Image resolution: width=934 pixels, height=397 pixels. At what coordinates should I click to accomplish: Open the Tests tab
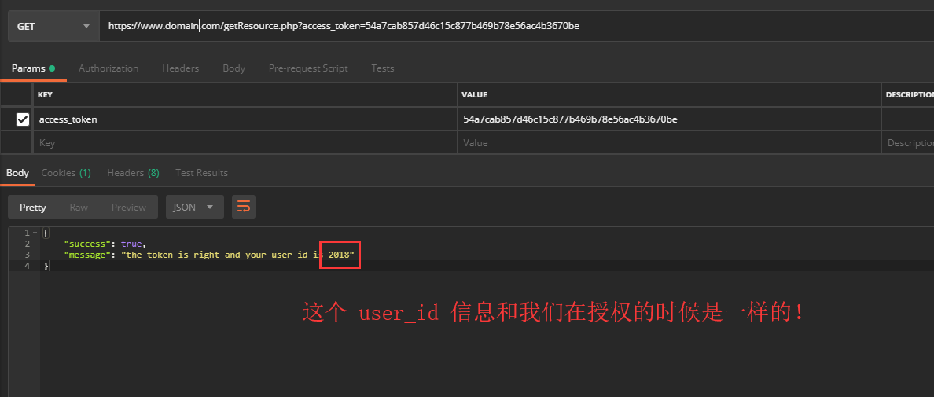pyautogui.click(x=382, y=68)
